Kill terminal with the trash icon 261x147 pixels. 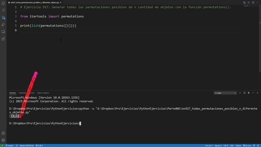pyautogui.click(x=249, y=93)
